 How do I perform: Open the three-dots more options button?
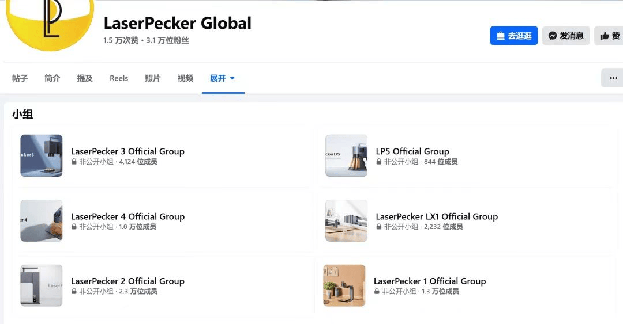pyautogui.click(x=612, y=78)
